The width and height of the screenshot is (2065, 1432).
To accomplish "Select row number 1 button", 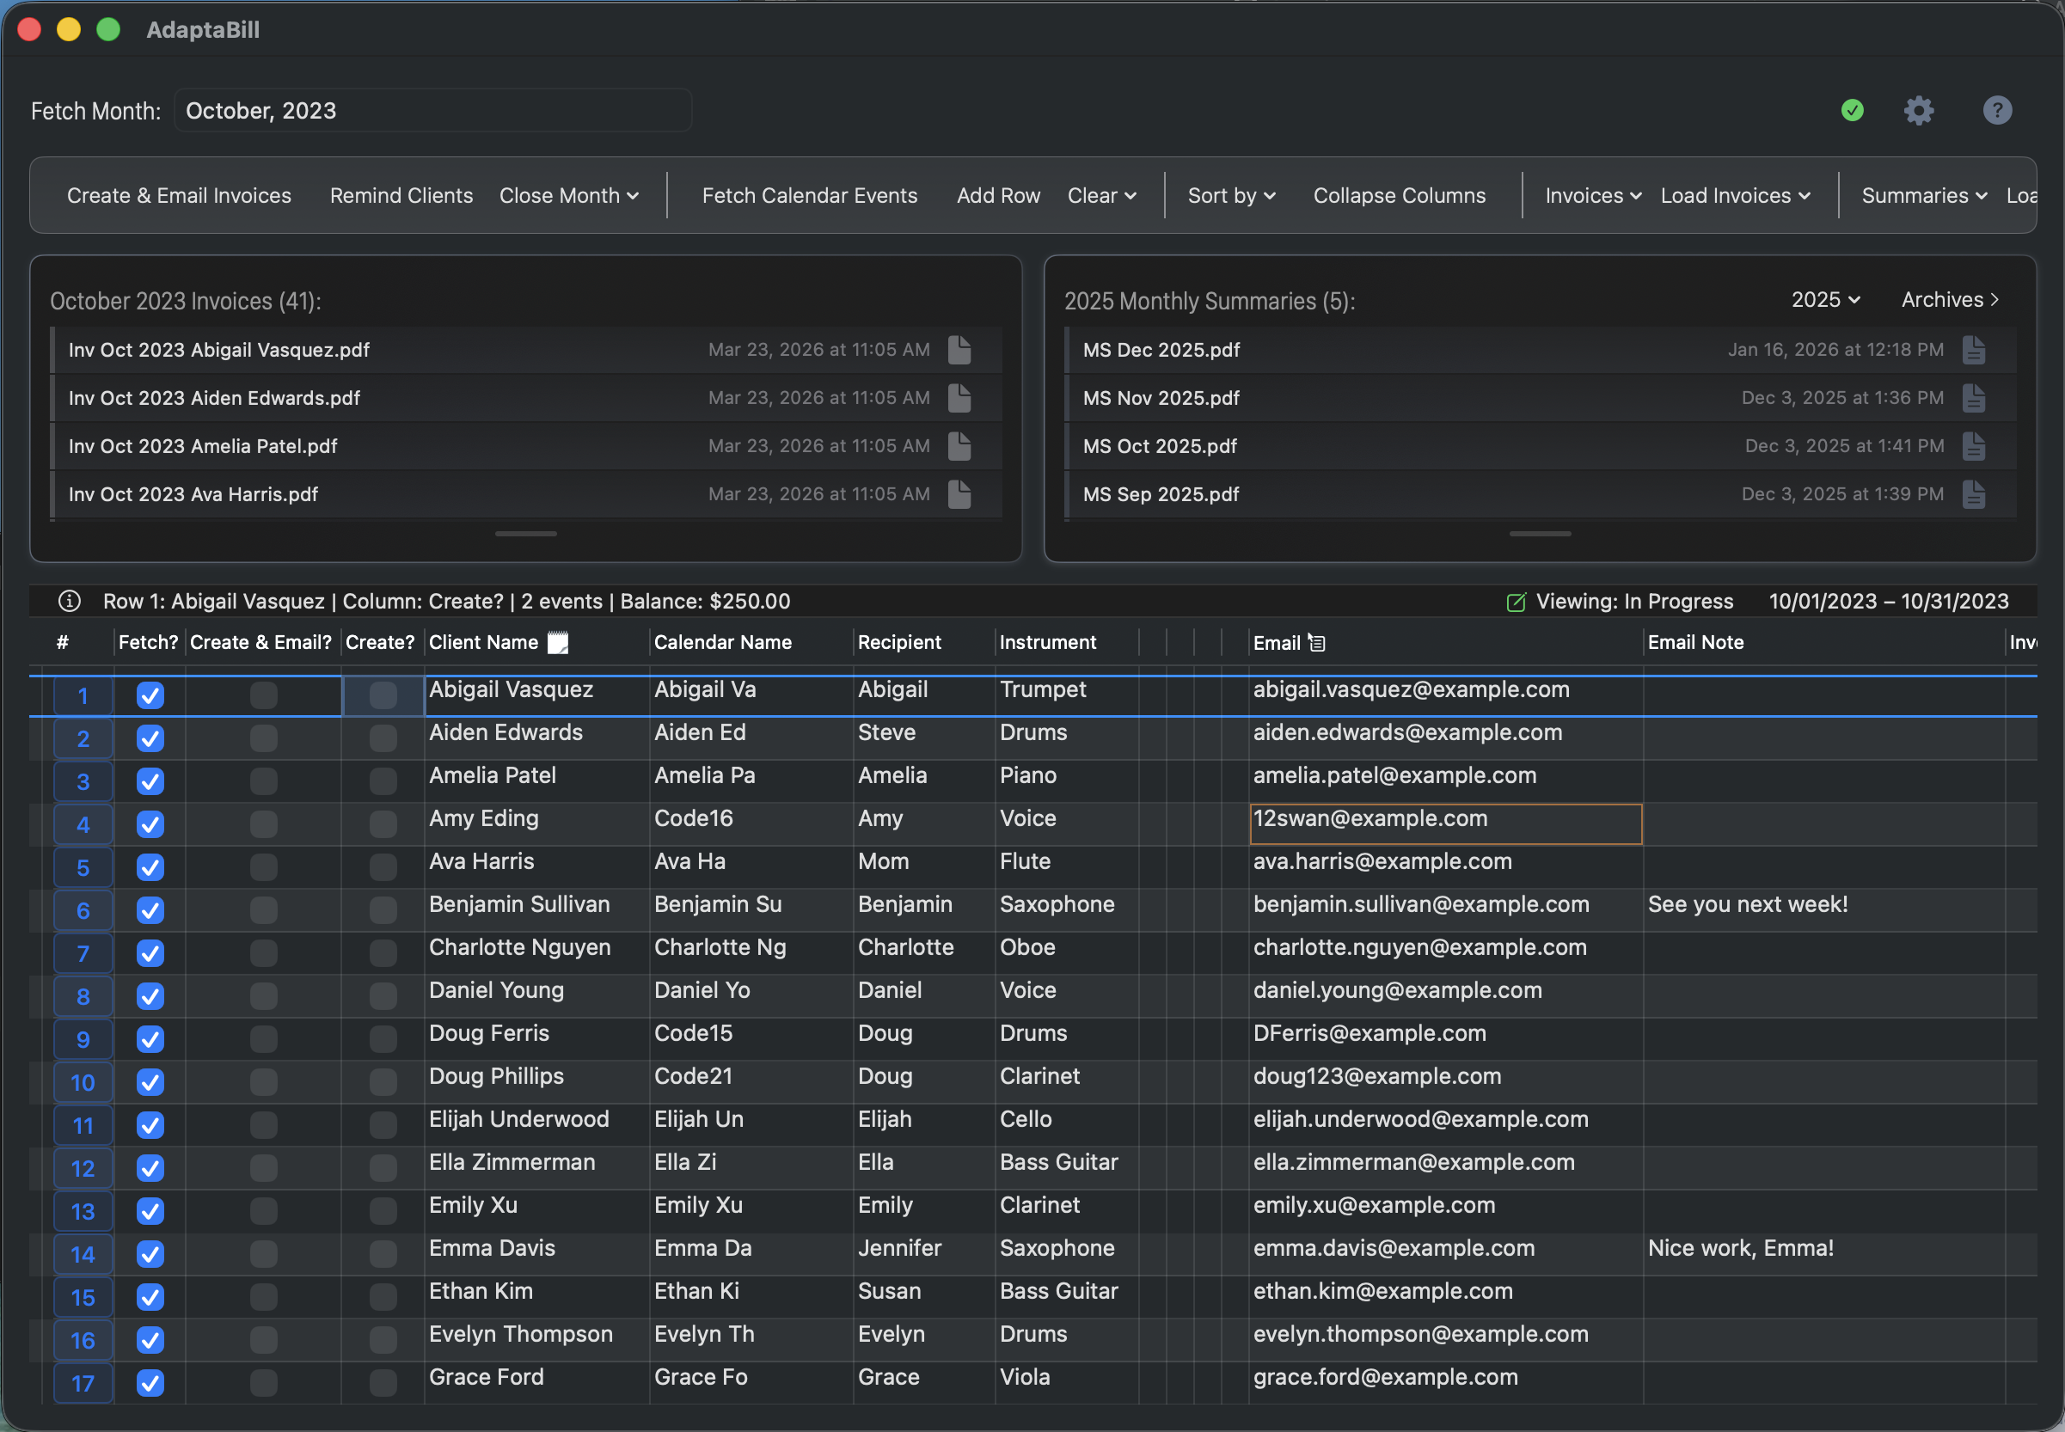I will point(83,696).
